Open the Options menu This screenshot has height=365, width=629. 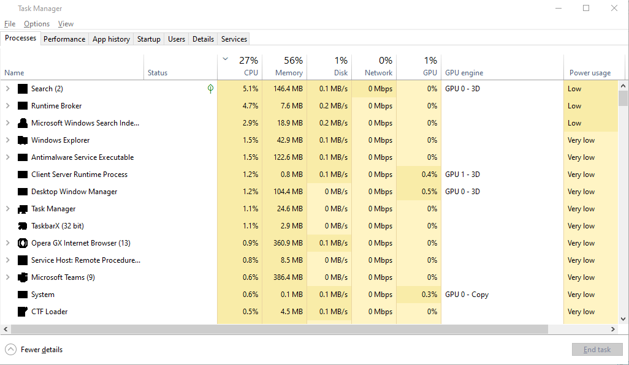click(37, 24)
